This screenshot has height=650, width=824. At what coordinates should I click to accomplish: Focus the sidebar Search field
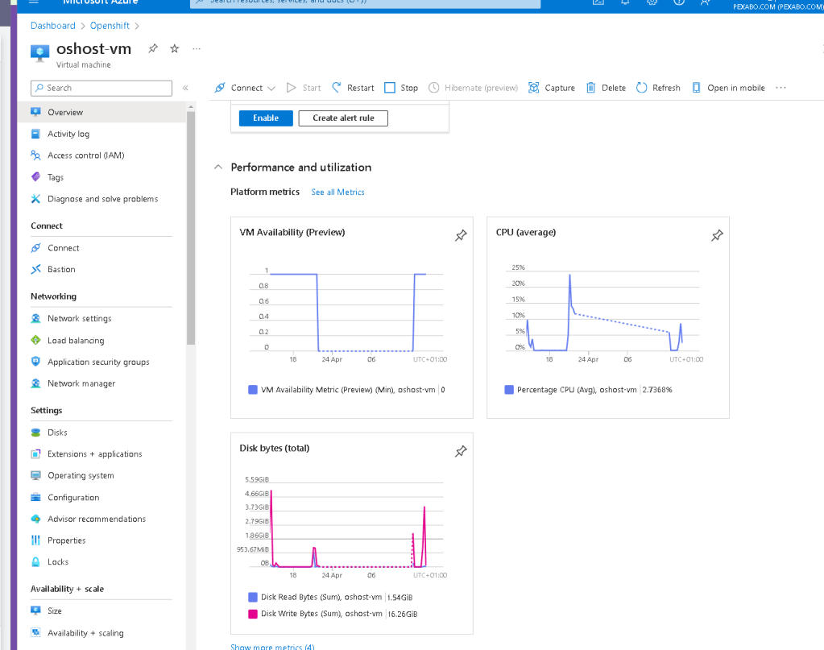[101, 89]
